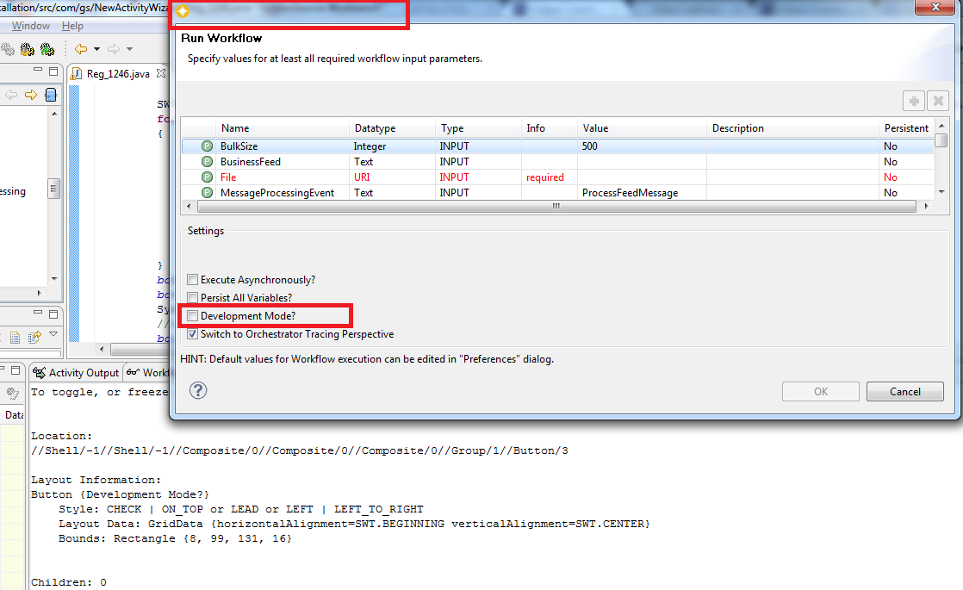Click the gray back arrow in left view toolbar
The height and width of the screenshot is (590, 963).
coord(11,95)
